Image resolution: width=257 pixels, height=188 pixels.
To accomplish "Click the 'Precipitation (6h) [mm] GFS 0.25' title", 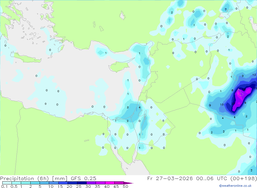I will pyautogui.click(x=48, y=178).
